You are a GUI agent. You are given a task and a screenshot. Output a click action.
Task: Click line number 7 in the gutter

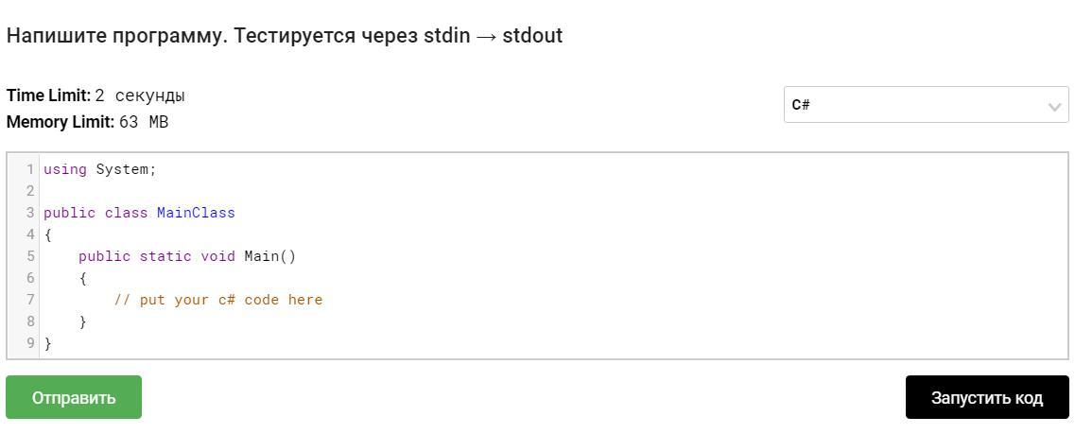pos(30,300)
